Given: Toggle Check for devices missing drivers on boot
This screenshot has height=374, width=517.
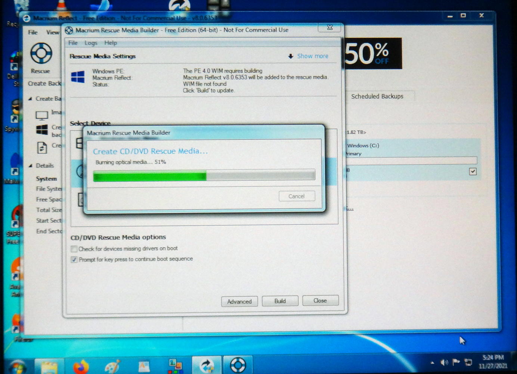Looking at the screenshot, I should [74, 249].
